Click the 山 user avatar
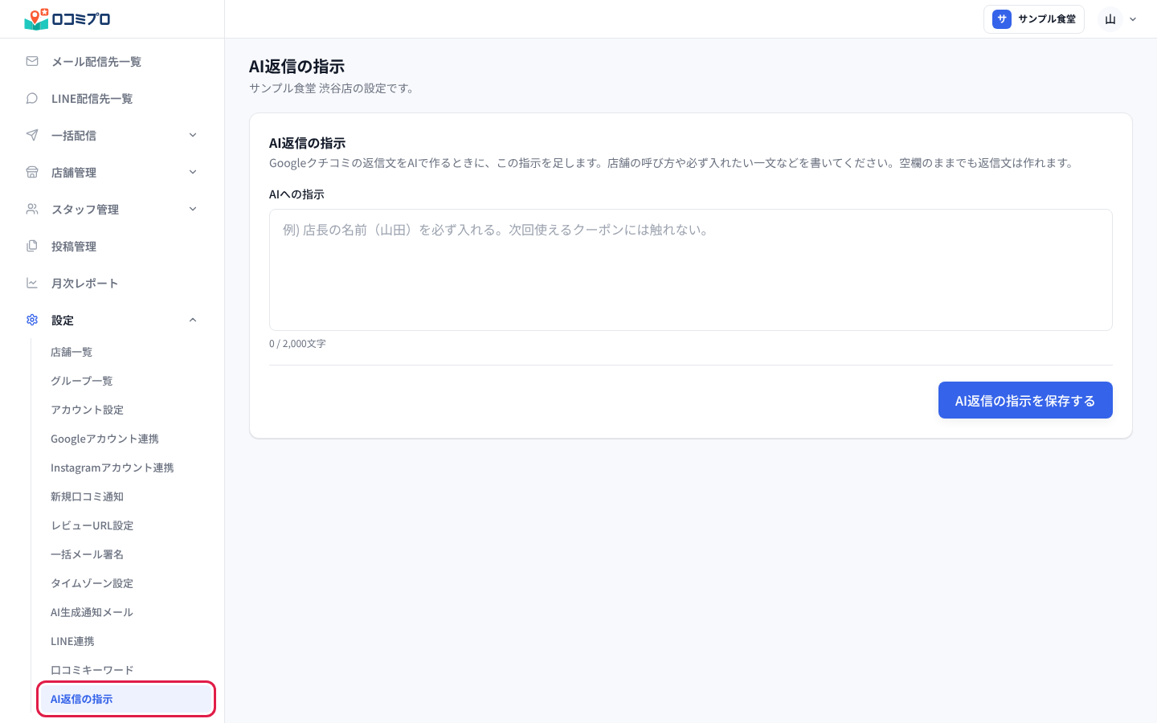1157x723 pixels. 1110,19
